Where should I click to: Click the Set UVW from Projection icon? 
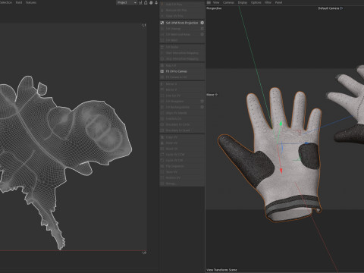point(162,23)
